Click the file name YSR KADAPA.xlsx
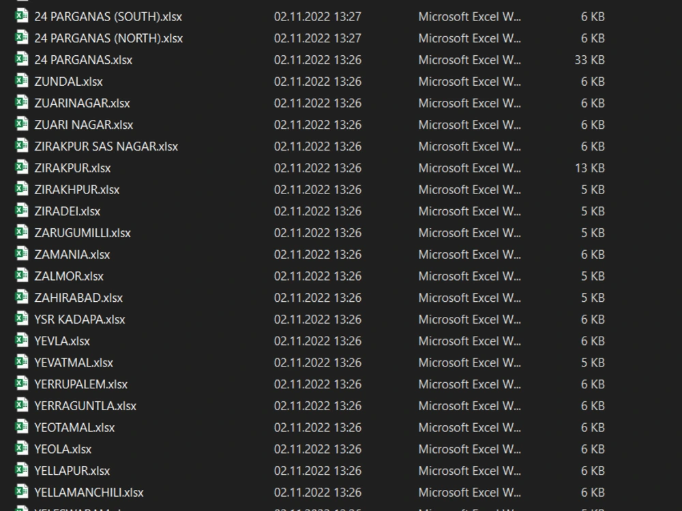The height and width of the screenshot is (511, 682). pyautogui.click(x=80, y=320)
